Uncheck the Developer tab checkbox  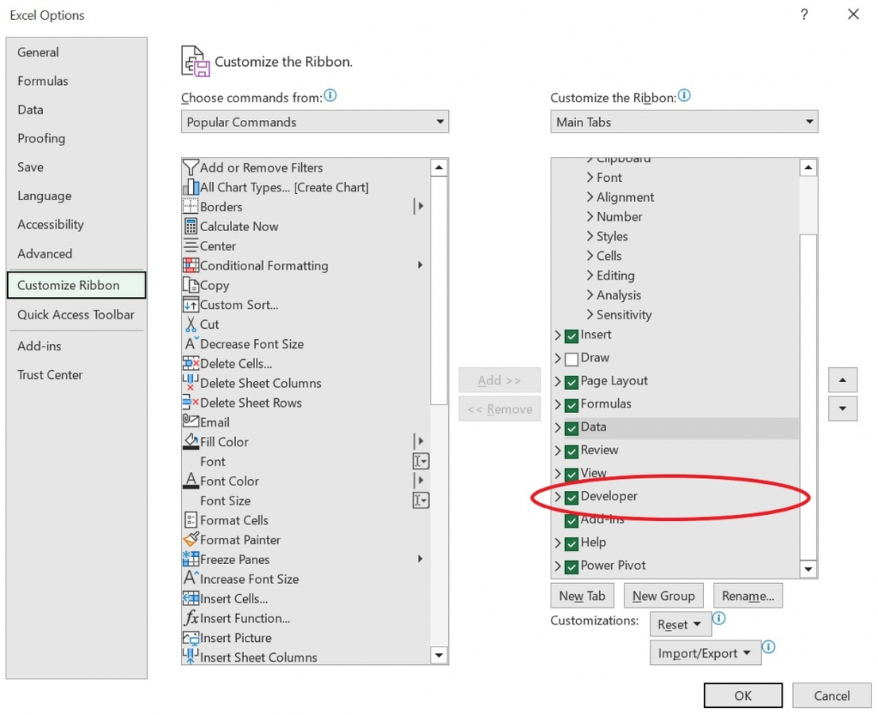coord(571,496)
